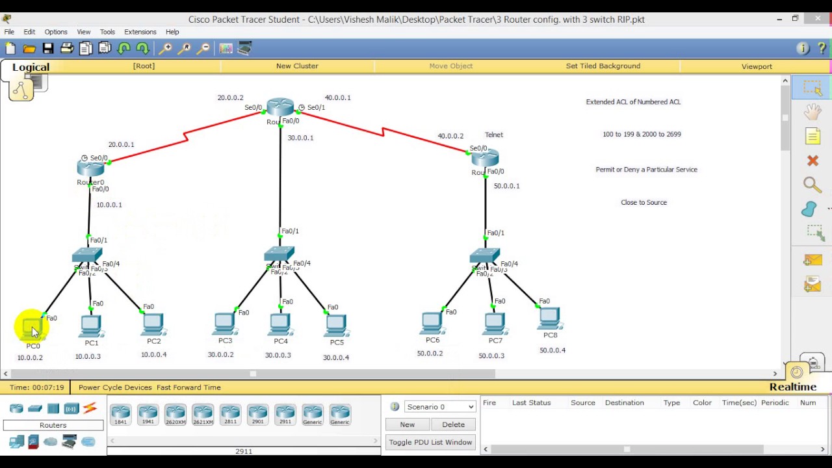Choose the 2811 router model
The image size is (832, 468).
click(230, 414)
